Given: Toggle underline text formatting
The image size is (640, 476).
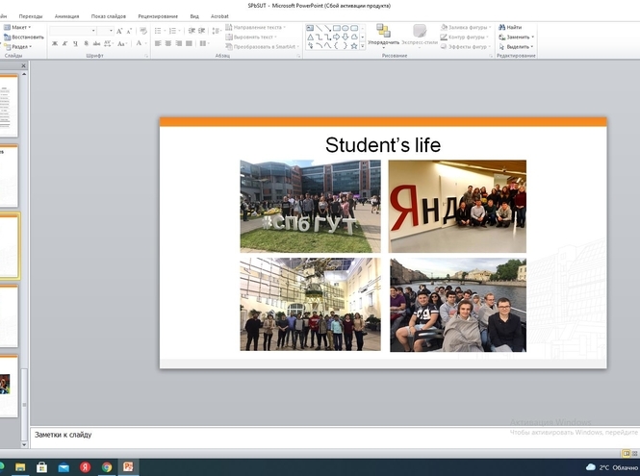Looking at the screenshot, I should tap(74, 44).
